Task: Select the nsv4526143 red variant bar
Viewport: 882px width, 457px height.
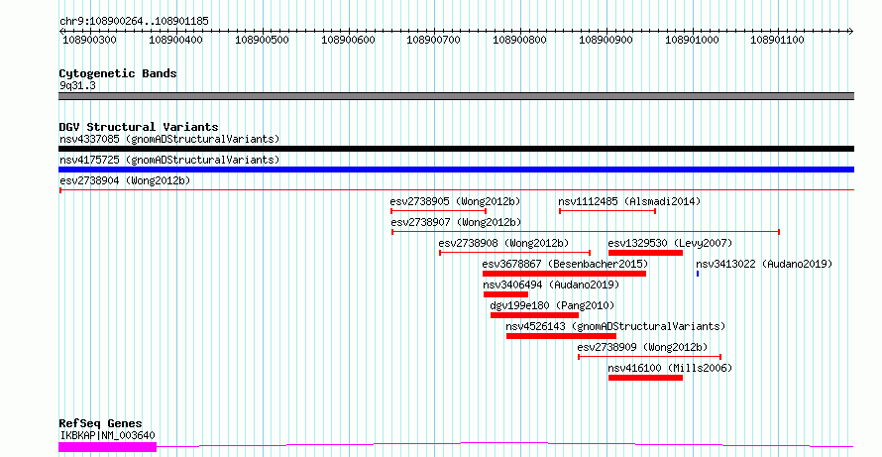Action: (x=561, y=336)
